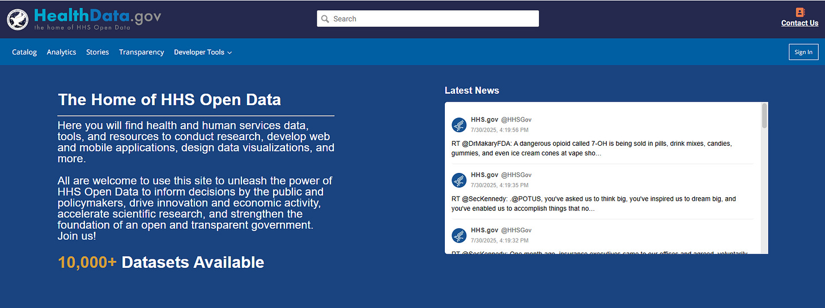Open the Contact Us link
The width and height of the screenshot is (825, 308).
[x=800, y=23]
